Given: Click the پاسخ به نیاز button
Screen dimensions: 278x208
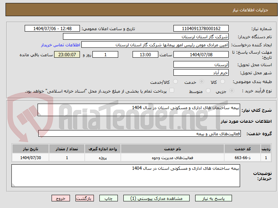Looking at the screenshot, I should pyautogui.click(x=214, y=198).
